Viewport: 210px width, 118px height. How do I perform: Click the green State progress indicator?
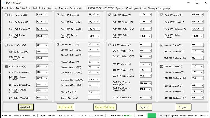(152, 116)
